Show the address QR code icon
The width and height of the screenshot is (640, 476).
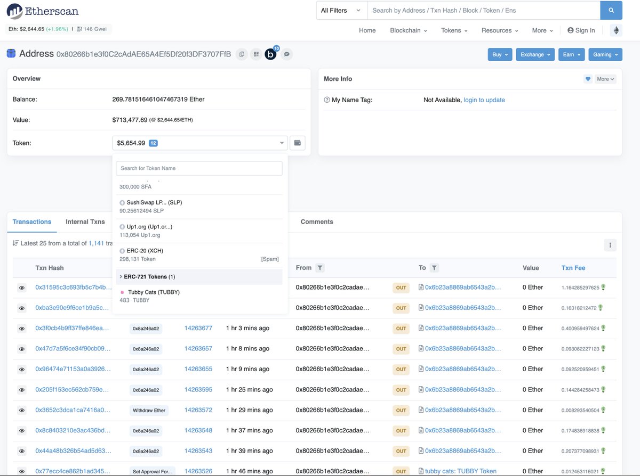point(256,54)
